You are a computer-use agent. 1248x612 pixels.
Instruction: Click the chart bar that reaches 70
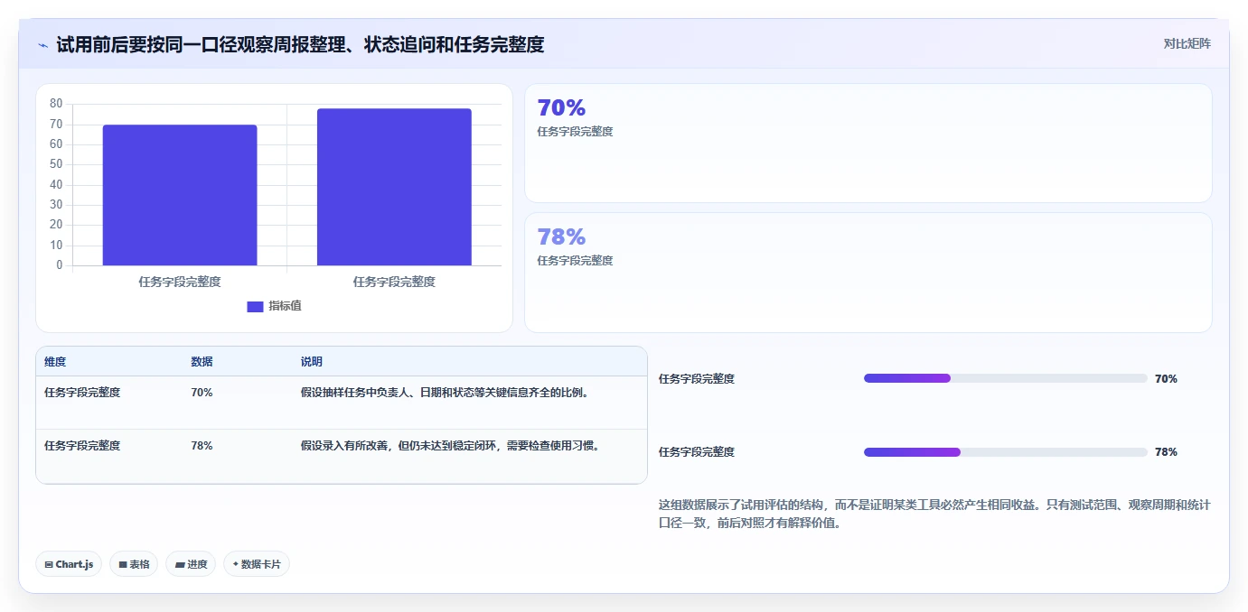pyautogui.click(x=180, y=195)
